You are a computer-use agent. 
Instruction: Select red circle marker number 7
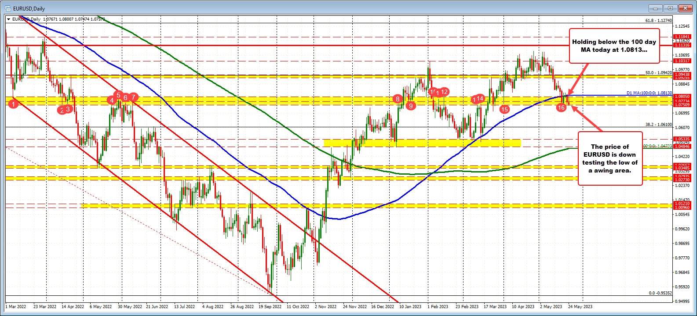coord(134,97)
